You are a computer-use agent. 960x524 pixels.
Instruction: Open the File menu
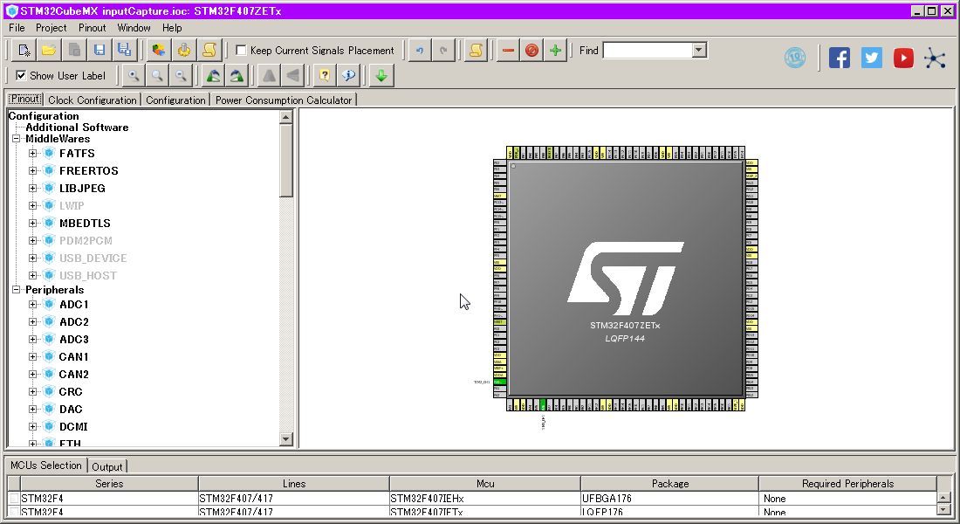[17, 28]
